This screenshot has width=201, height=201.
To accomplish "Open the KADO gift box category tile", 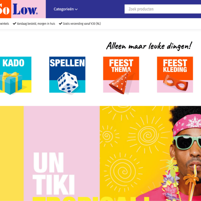I will (16, 75).
